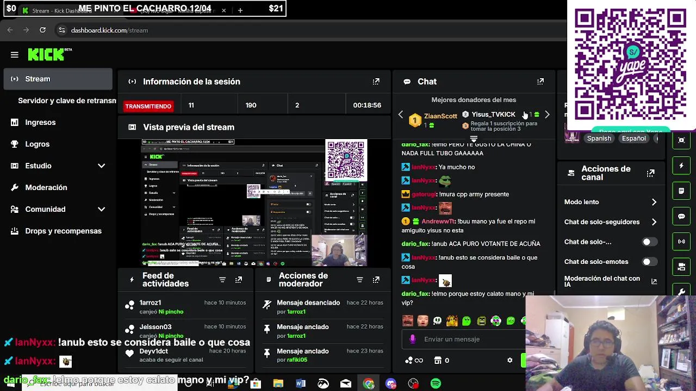The width and height of the screenshot is (696, 391).
Task: Open filter for Feed de actividades
Action: point(222,280)
